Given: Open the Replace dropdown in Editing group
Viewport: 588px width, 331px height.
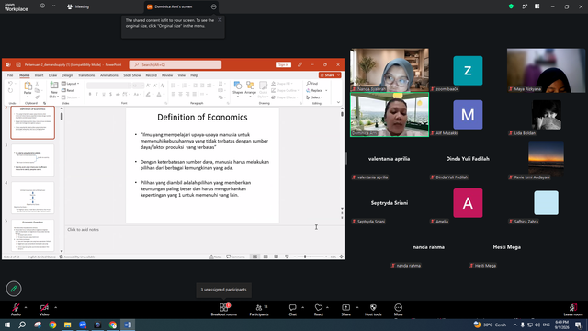Looking at the screenshot, I should 316,90.
